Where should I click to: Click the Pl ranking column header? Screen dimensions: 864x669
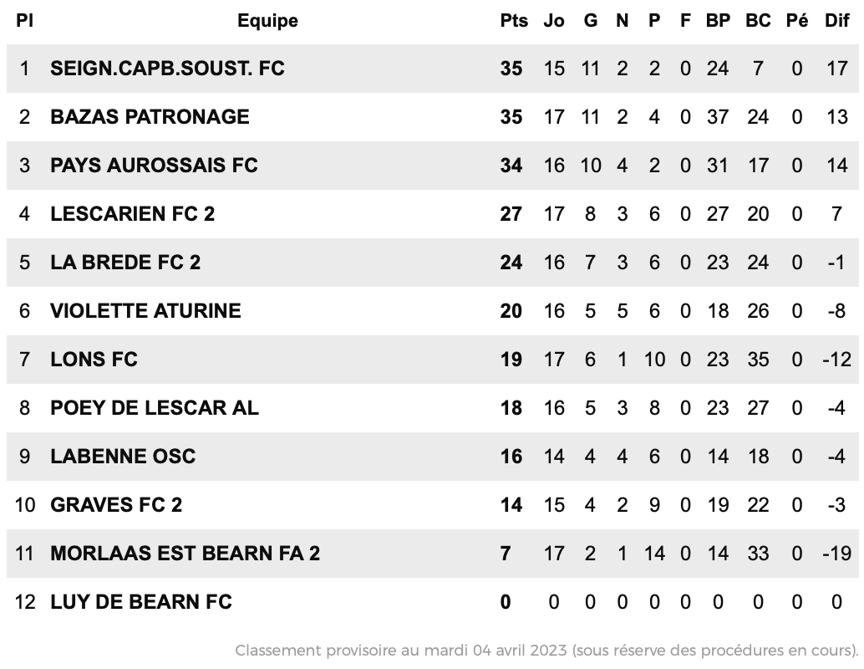click(x=24, y=20)
